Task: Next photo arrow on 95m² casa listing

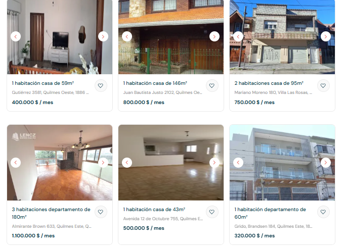Action: coord(326,36)
